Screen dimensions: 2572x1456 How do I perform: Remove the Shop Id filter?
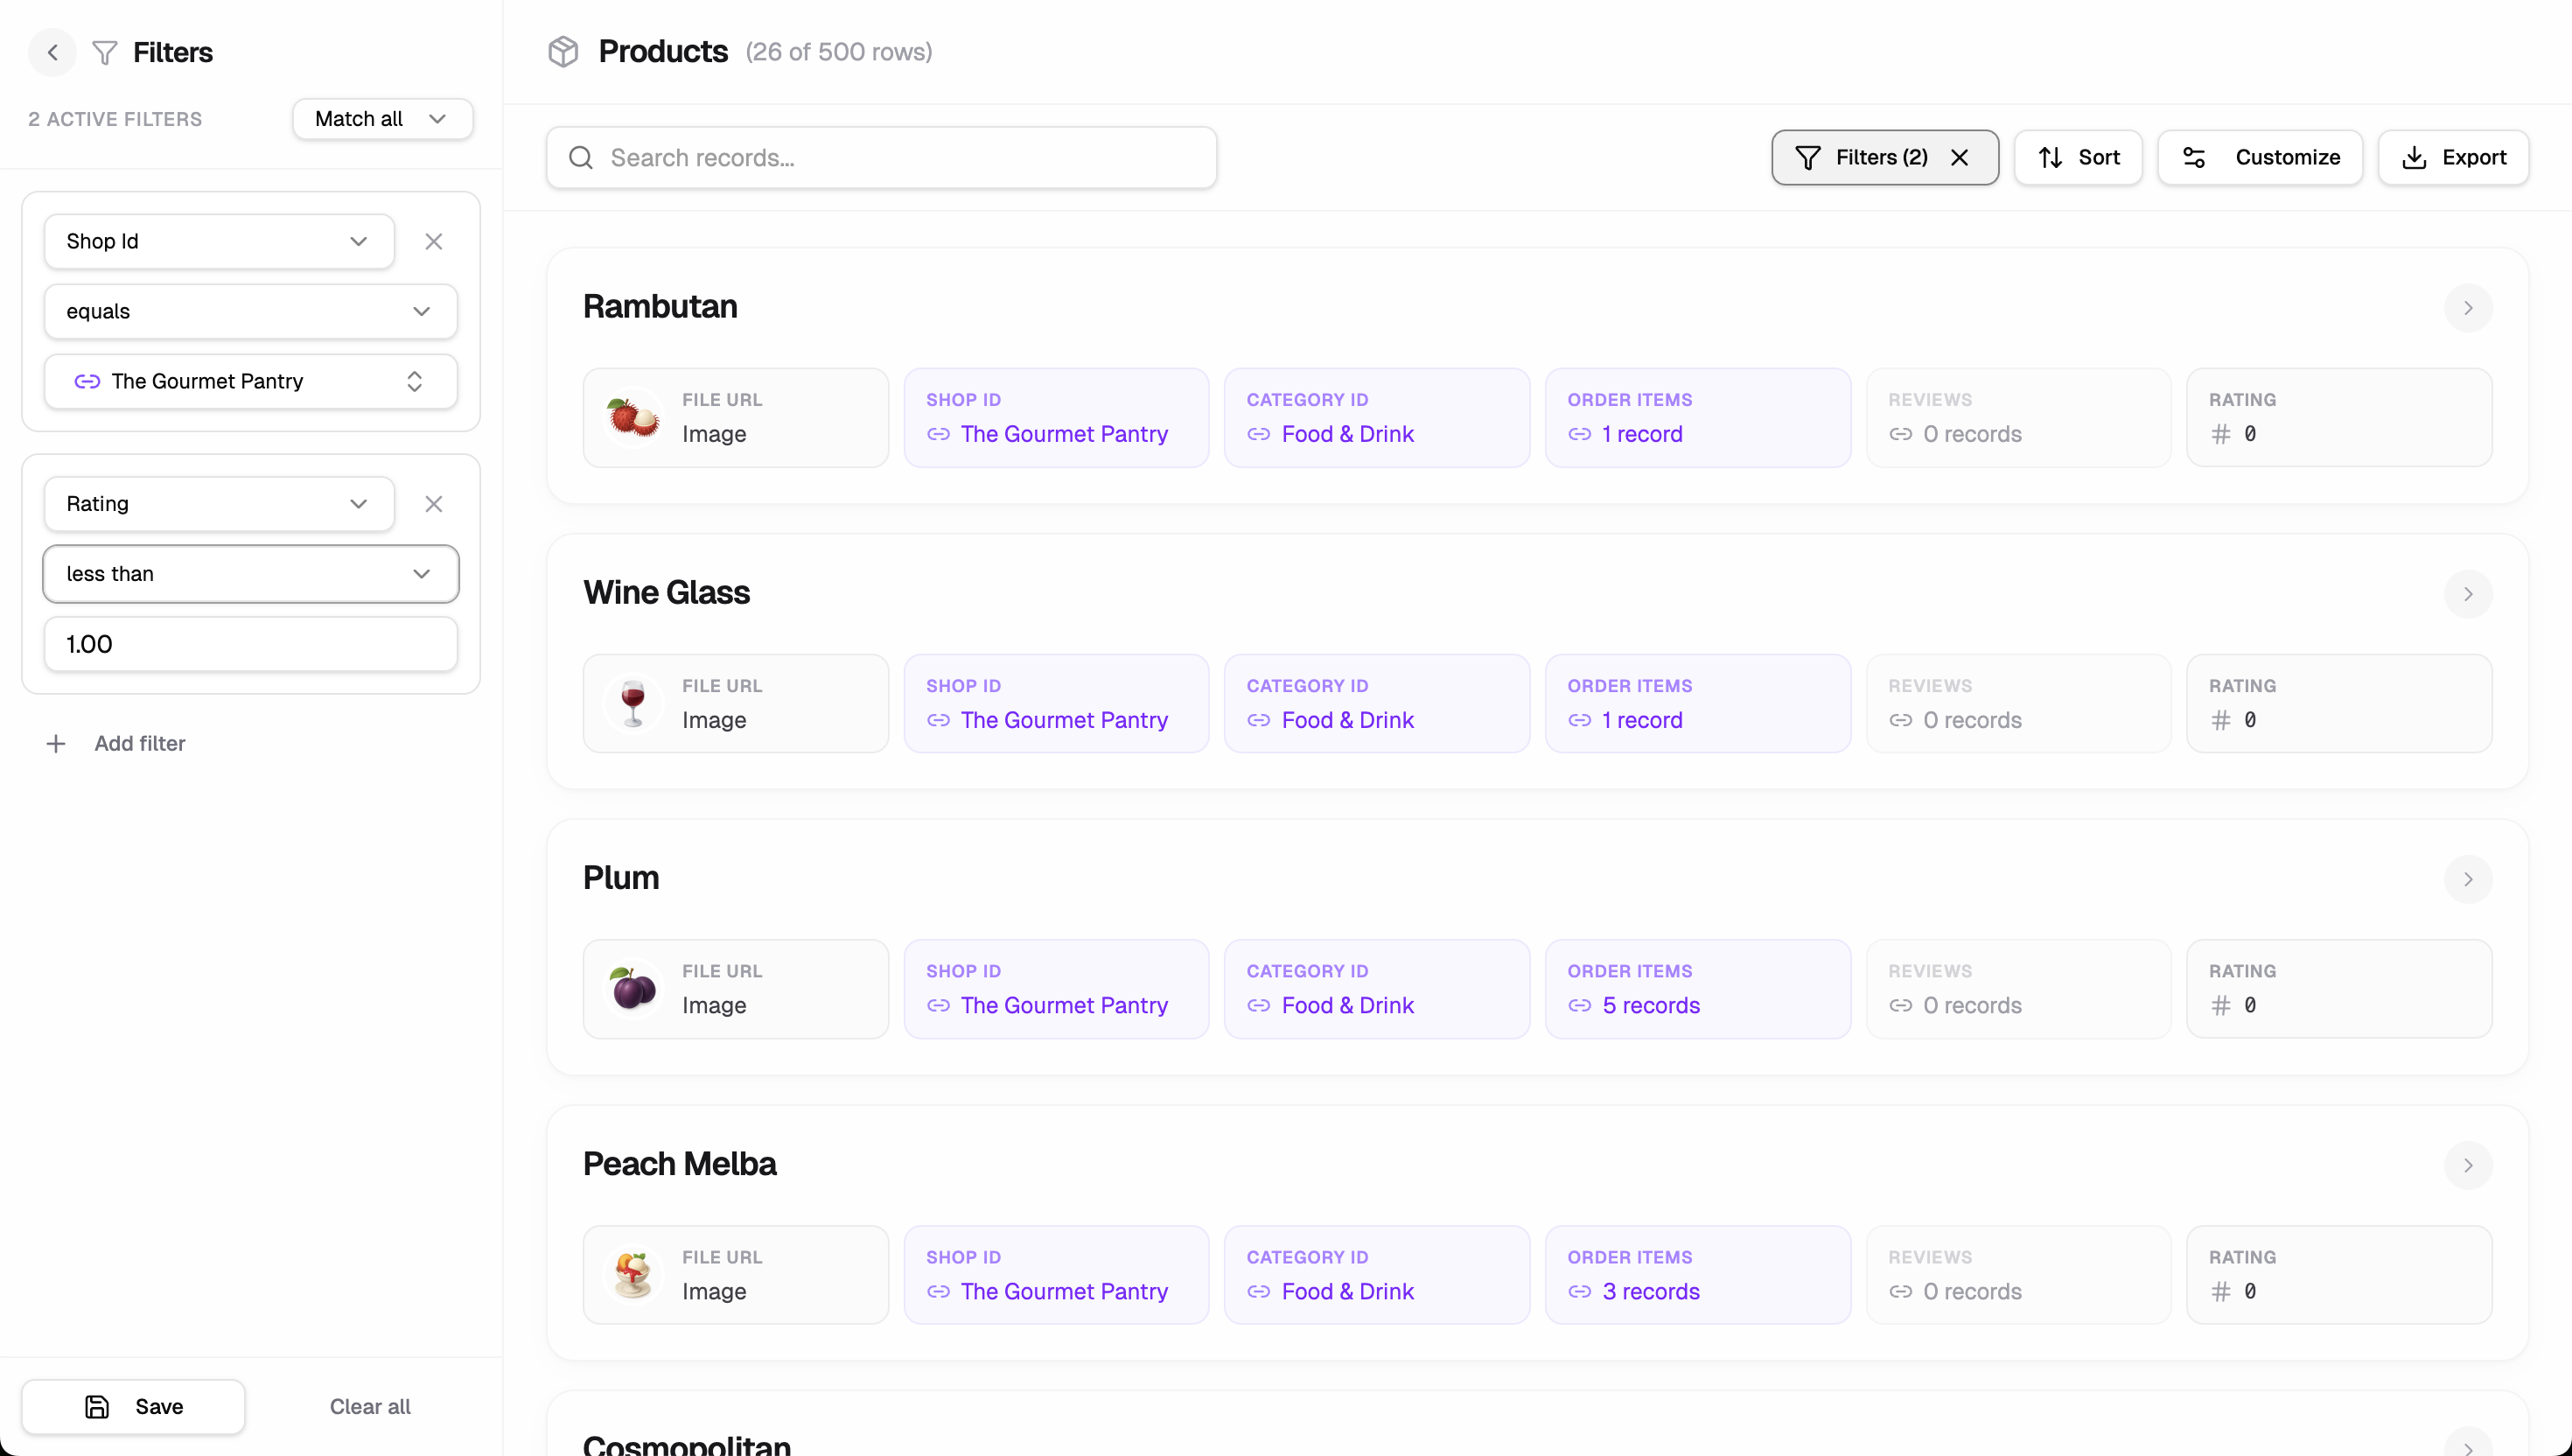[x=433, y=241]
